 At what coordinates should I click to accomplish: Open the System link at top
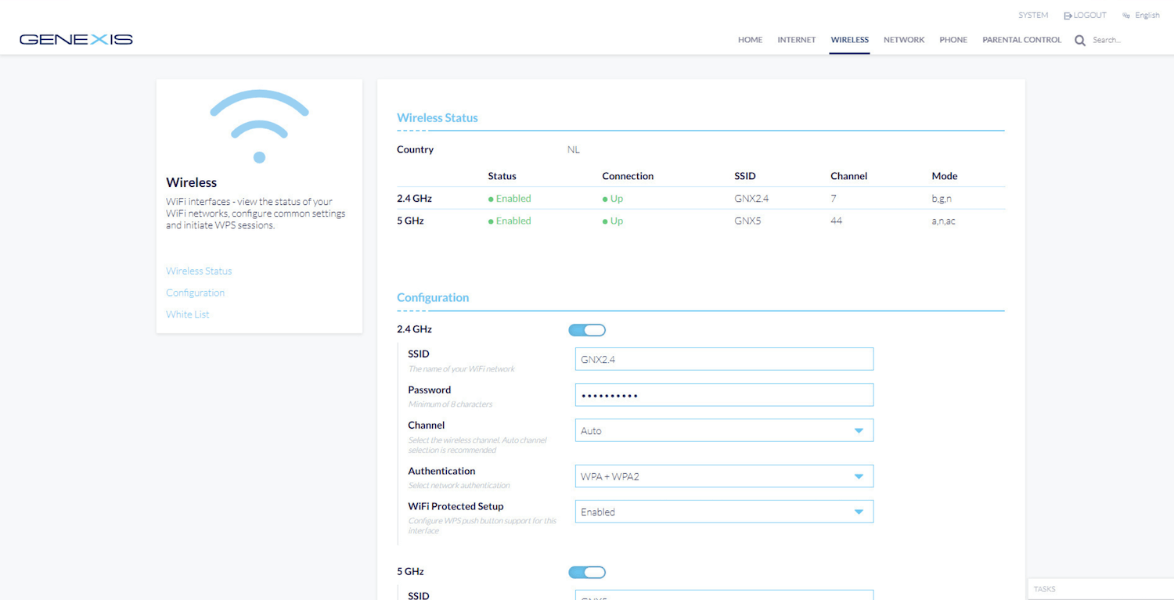click(1032, 16)
